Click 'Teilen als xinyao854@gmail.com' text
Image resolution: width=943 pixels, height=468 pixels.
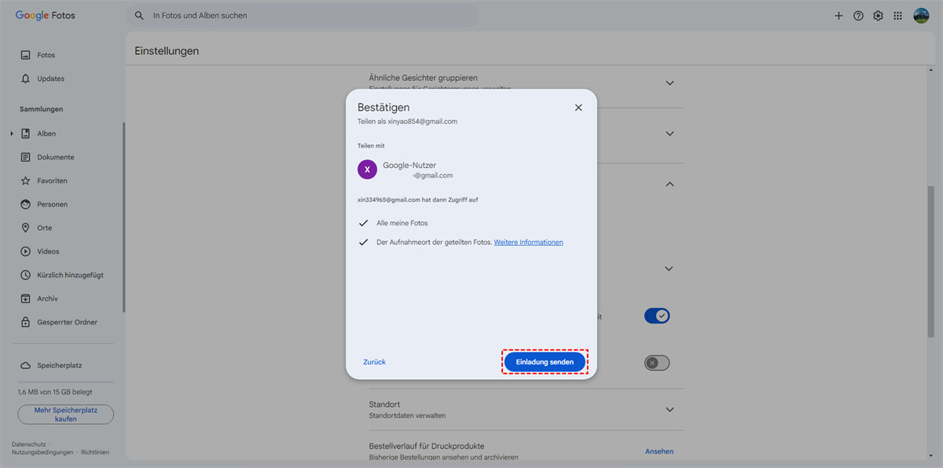(x=407, y=122)
